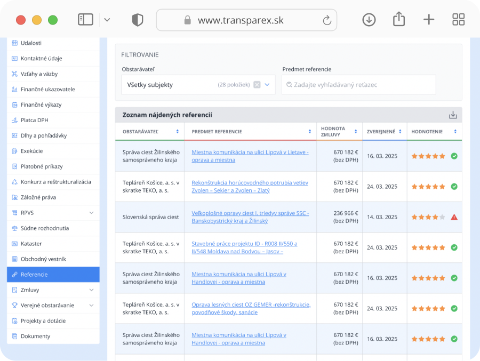Image resolution: width=480 pixels, height=361 pixels.
Task: Expand the Zmluvy sidebar section
Action: (91, 290)
